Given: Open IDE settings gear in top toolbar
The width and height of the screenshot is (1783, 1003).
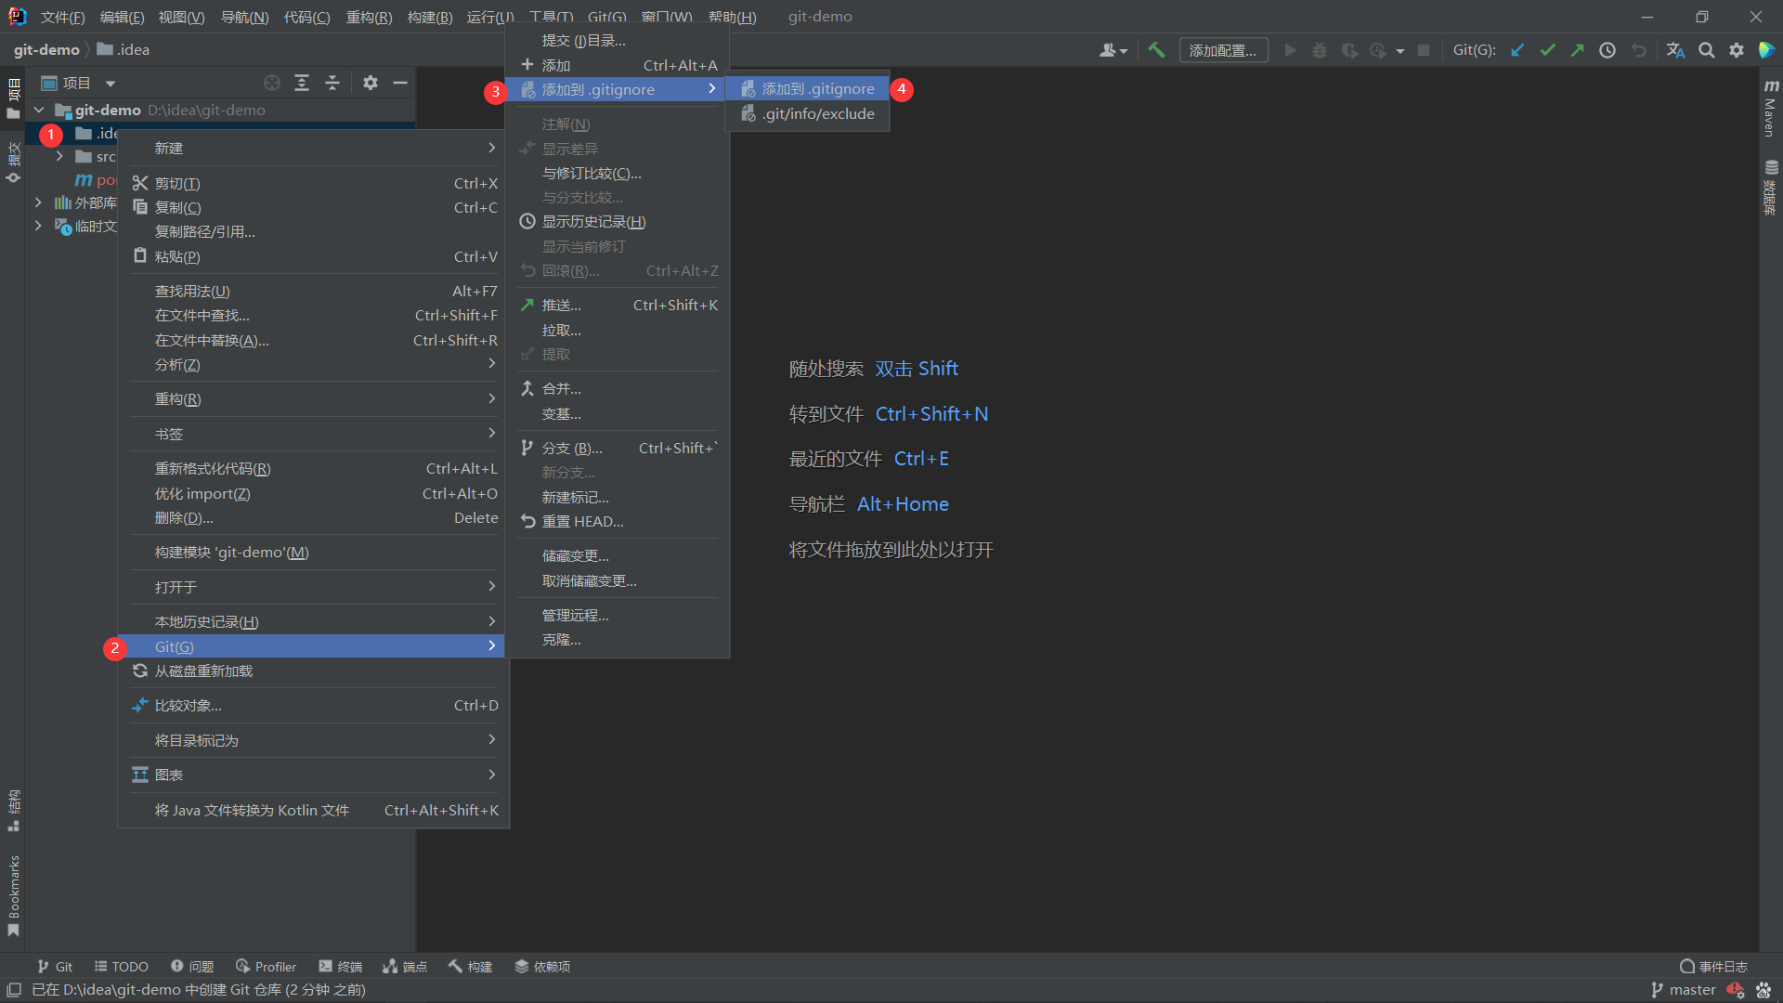Looking at the screenshot, I should [x=1737, y=50].
